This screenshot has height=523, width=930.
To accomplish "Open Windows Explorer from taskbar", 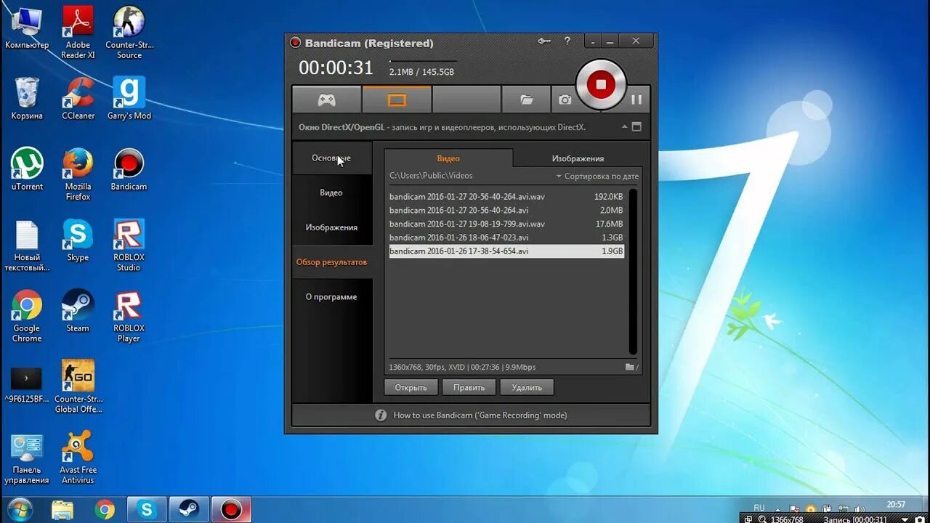I will [62, 510].
